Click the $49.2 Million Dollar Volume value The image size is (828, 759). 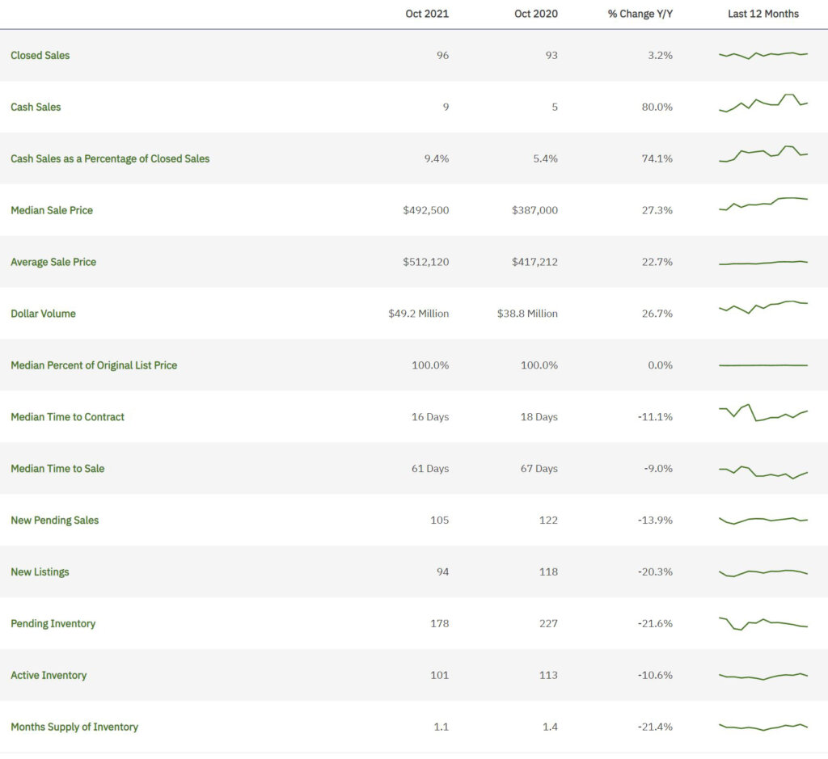tap(418, 314)
